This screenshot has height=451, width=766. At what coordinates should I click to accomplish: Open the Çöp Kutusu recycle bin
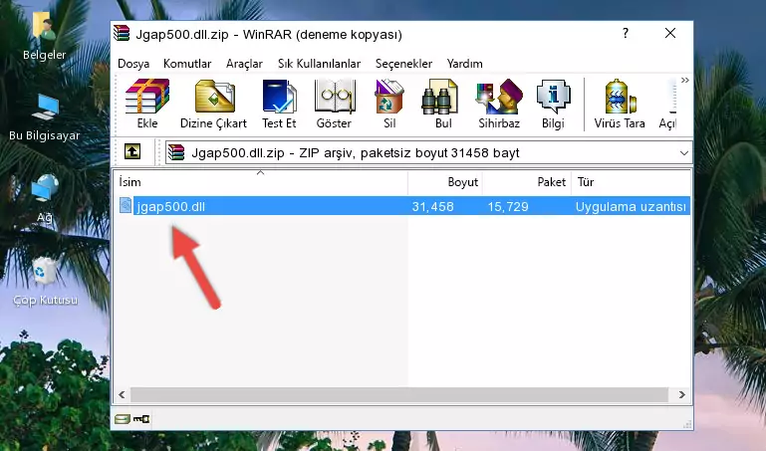[x=45, y=281]
